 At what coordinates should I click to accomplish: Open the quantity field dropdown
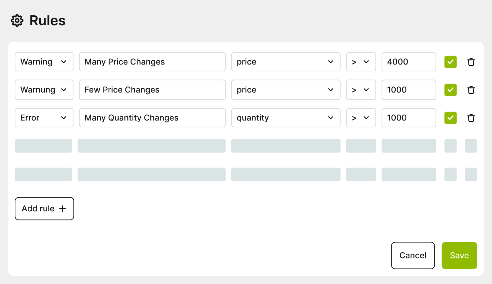(286, 118)
